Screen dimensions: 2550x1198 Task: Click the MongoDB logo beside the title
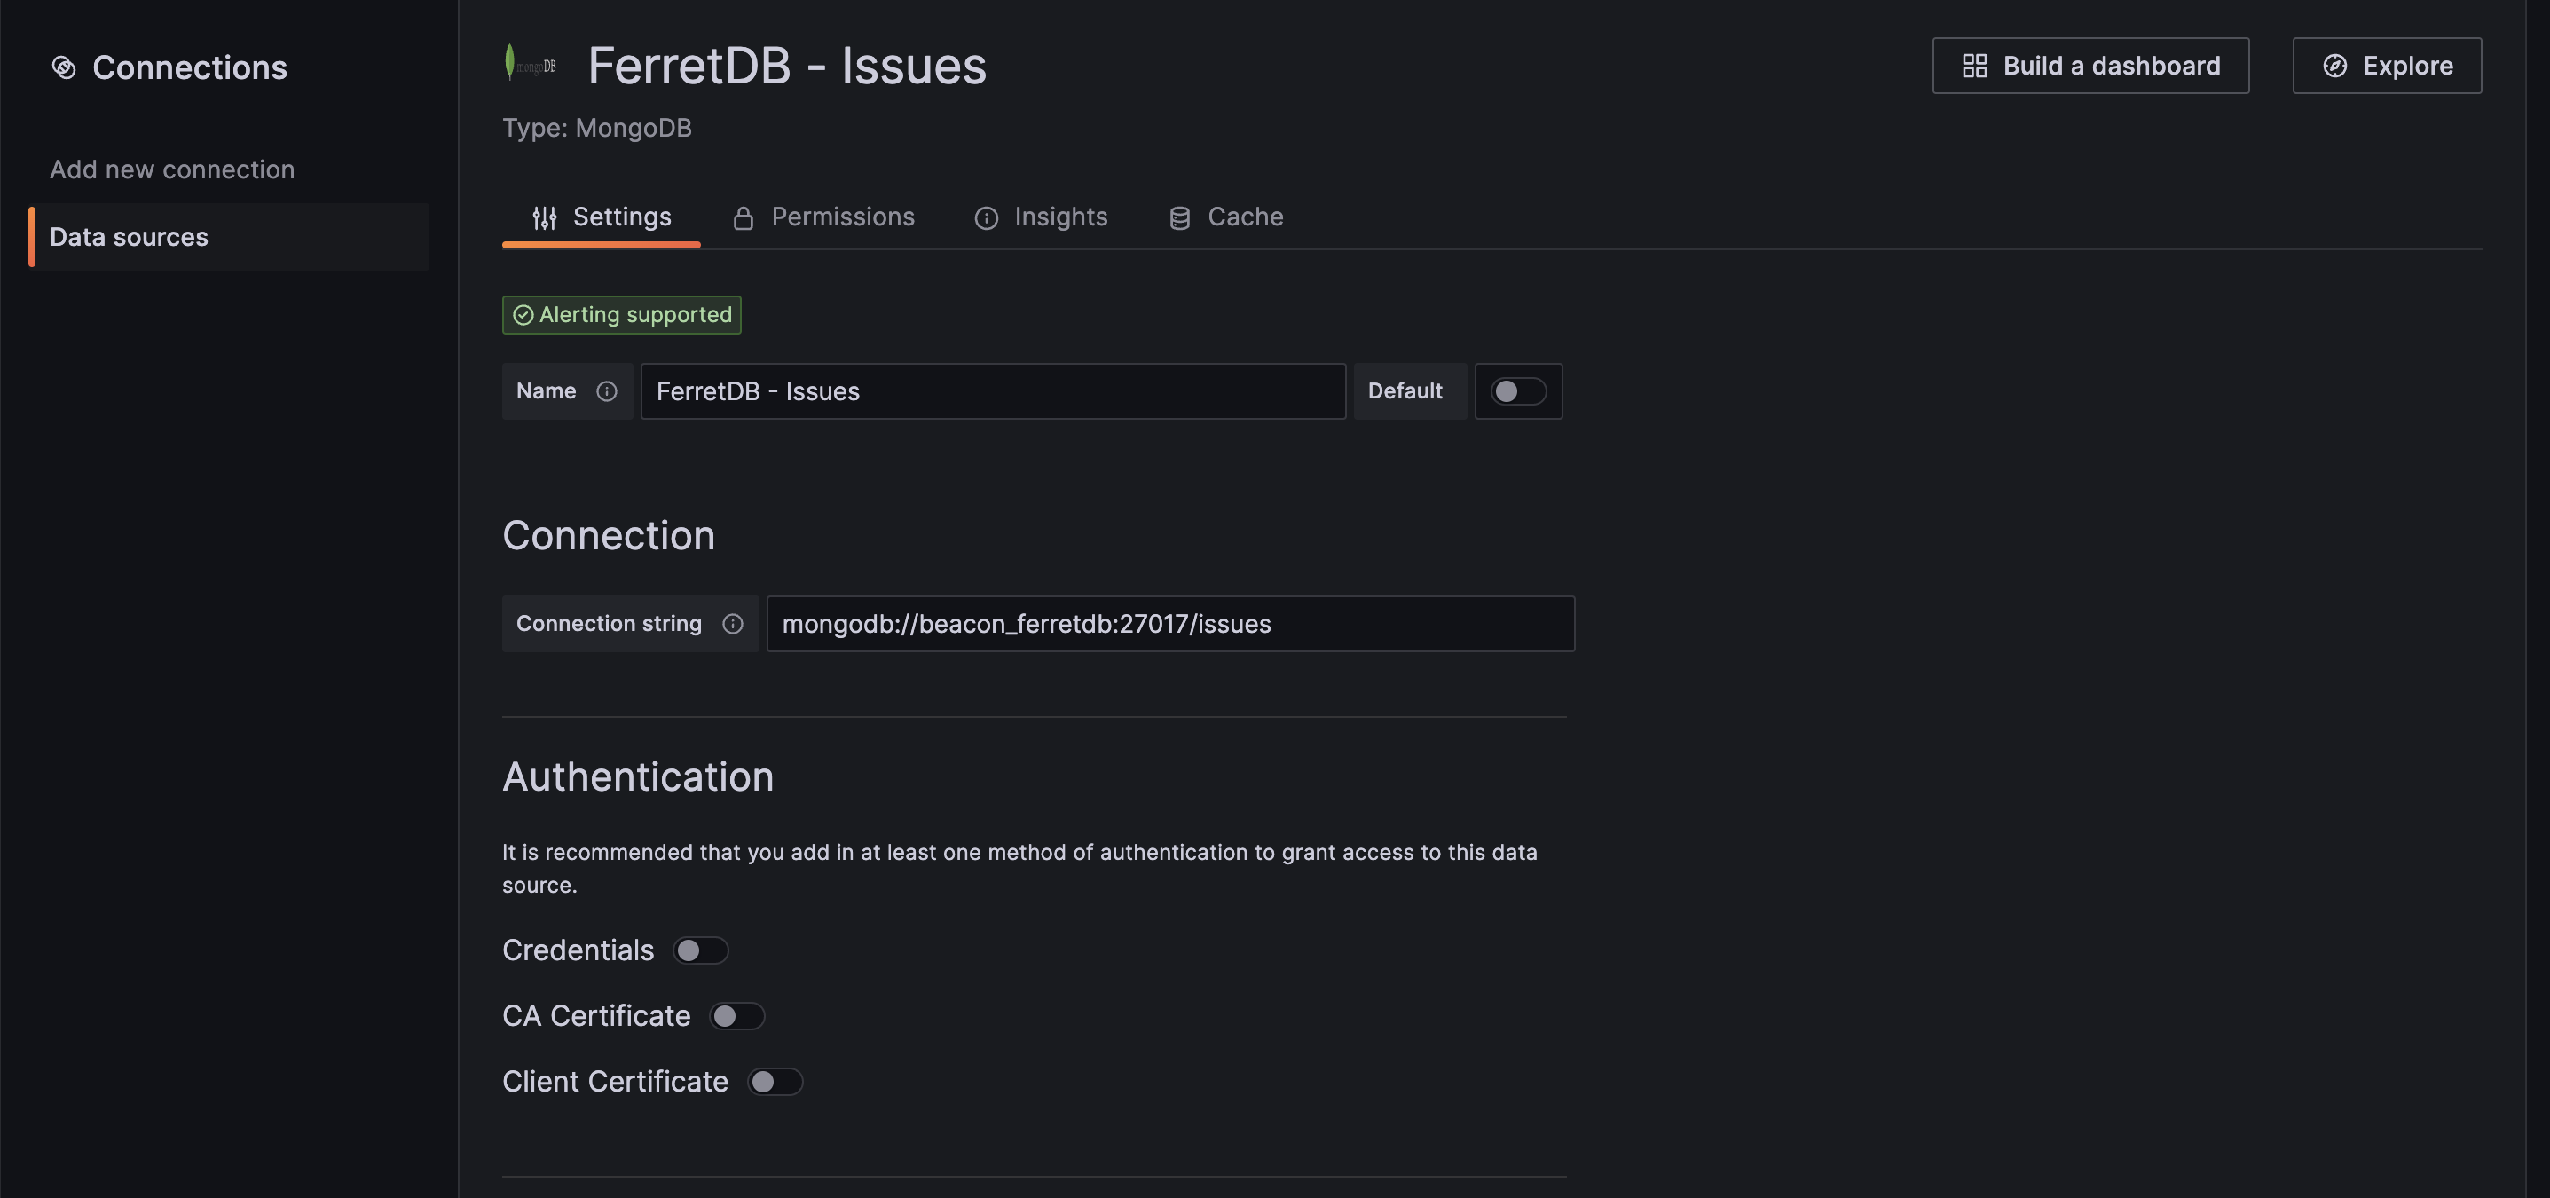[x=530, y=61]
